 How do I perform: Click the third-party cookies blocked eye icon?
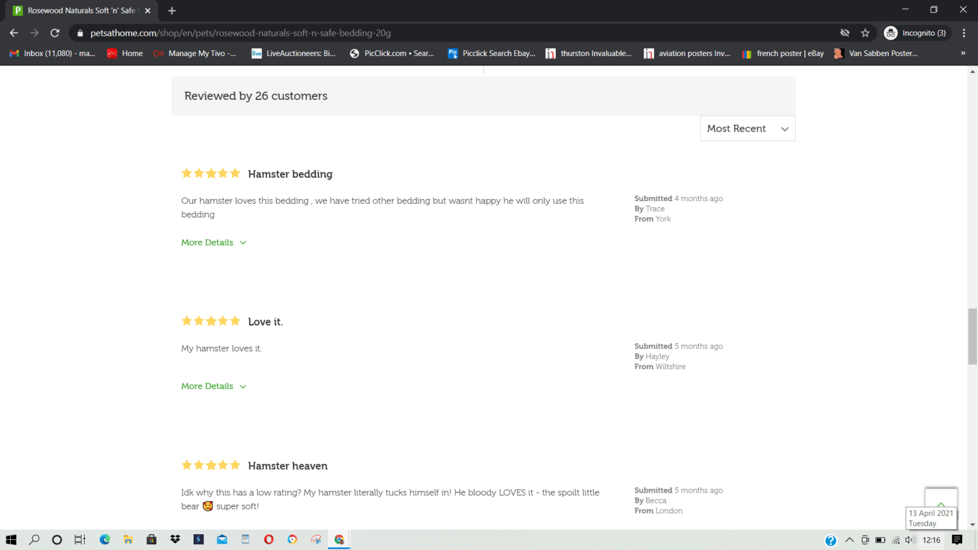click(845, 33)
